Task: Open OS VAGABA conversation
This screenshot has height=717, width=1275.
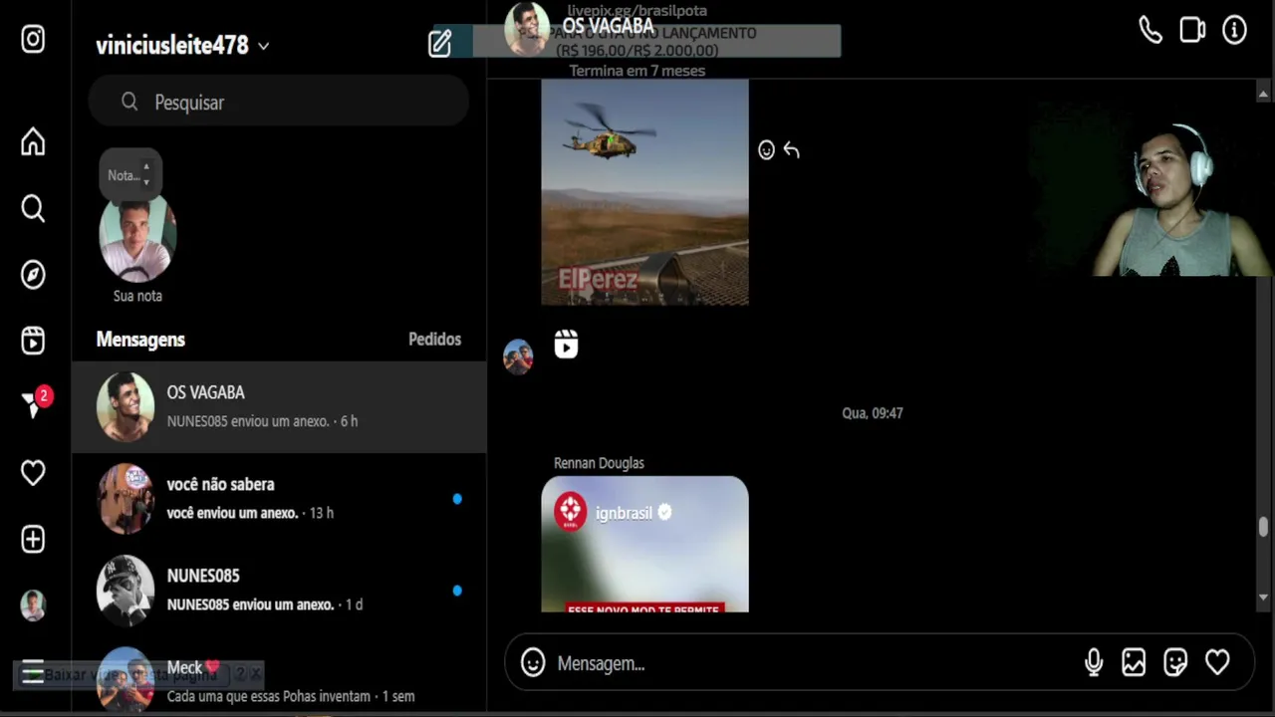Action: click(x=279, y=406)
